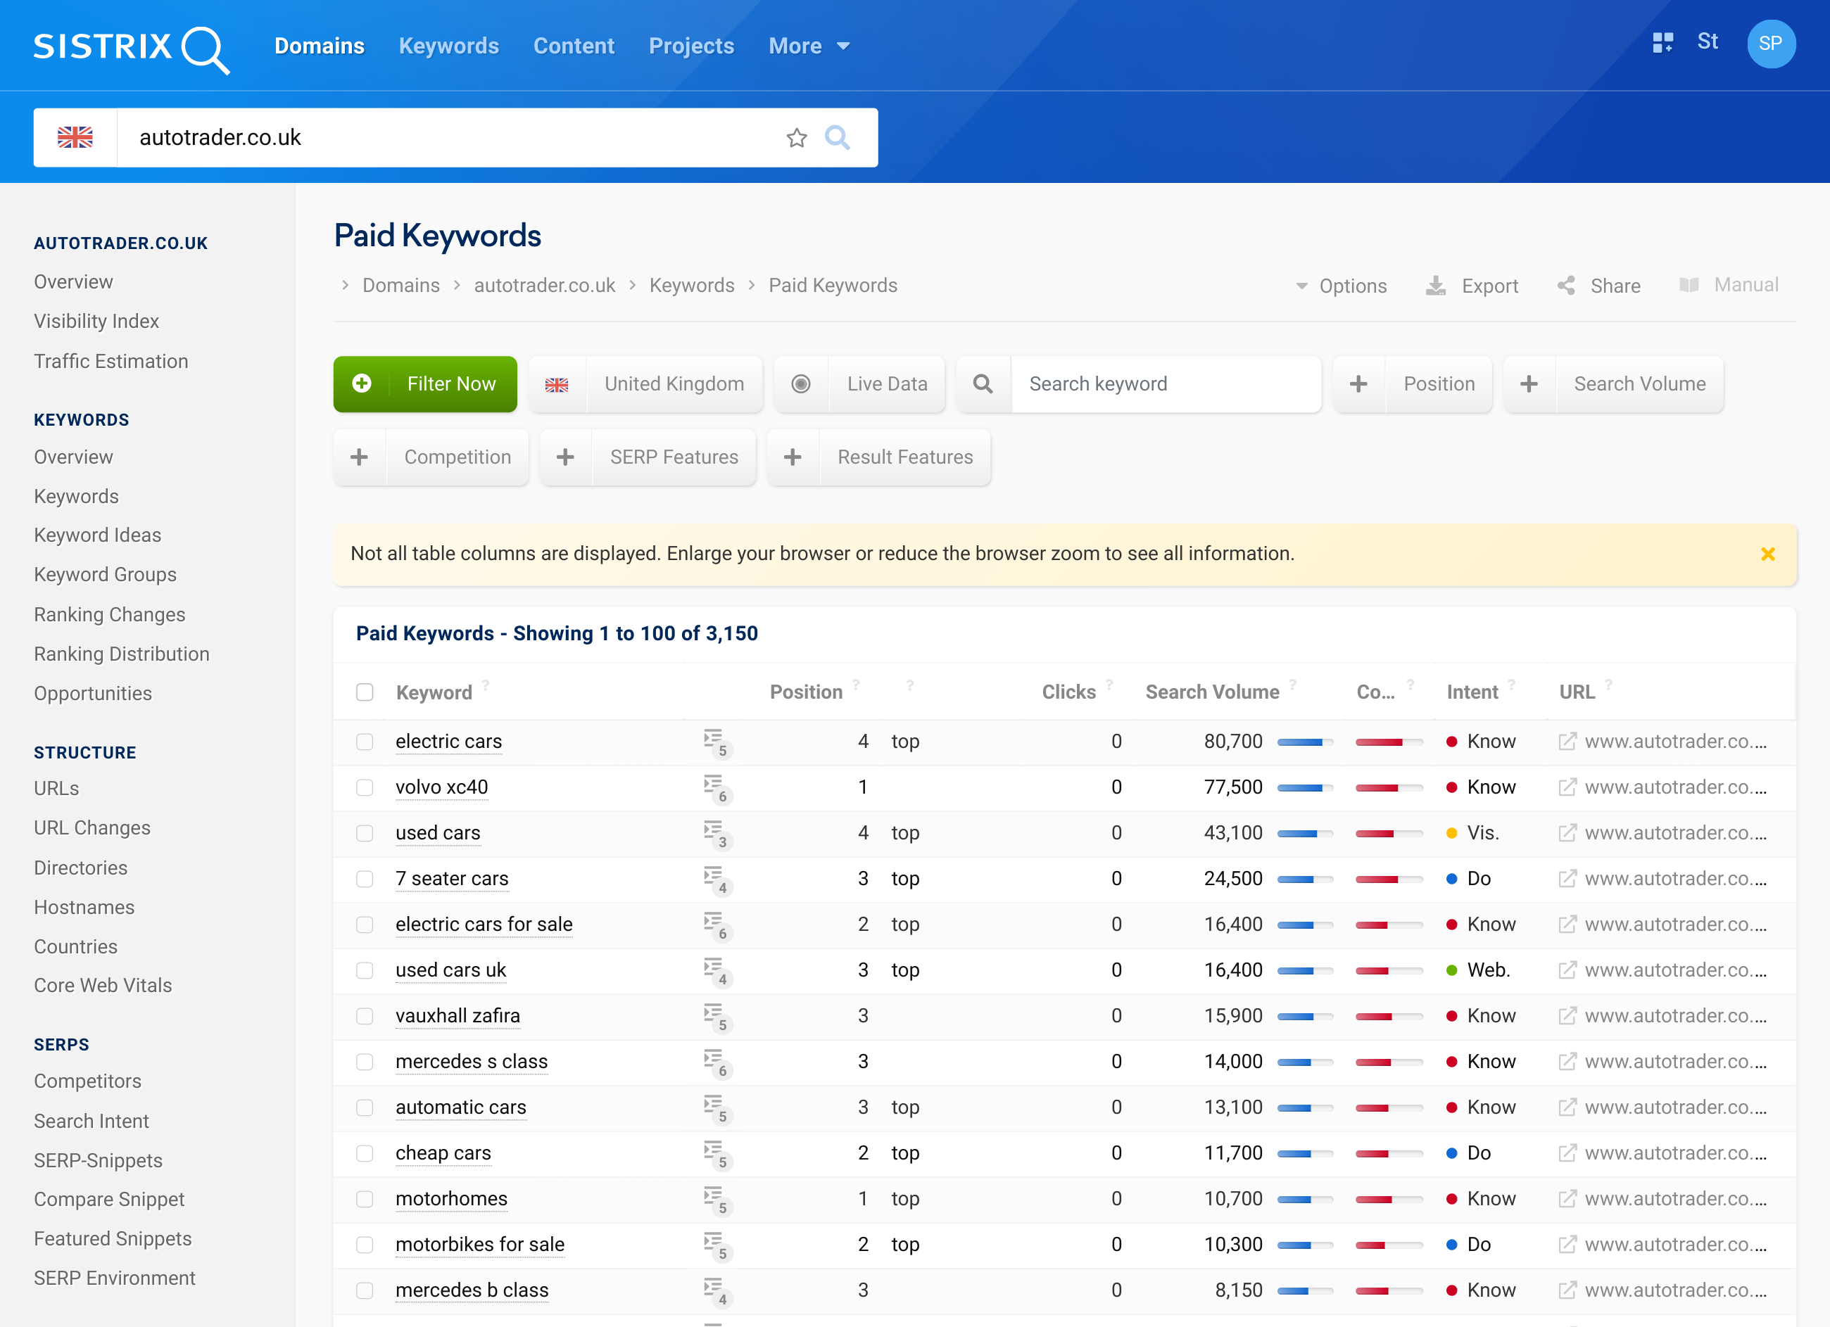Viewport: 1830px width, 1327px height.
Task: Click the Share icon
Action: 1565,286
